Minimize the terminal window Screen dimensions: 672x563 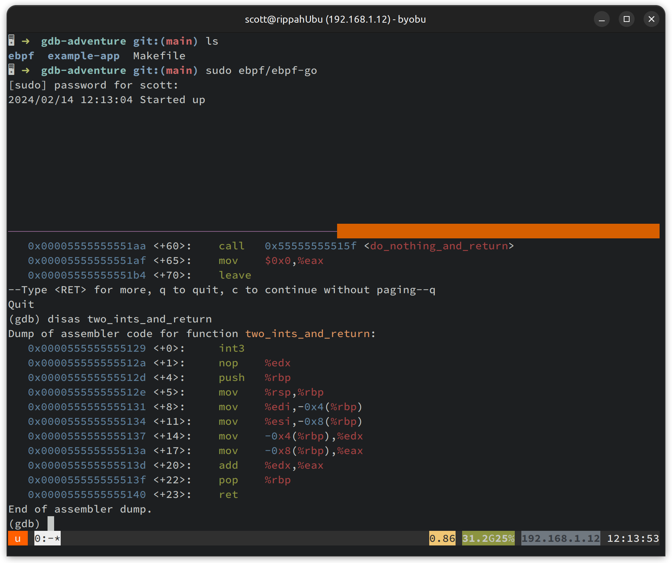click(601, 19)
